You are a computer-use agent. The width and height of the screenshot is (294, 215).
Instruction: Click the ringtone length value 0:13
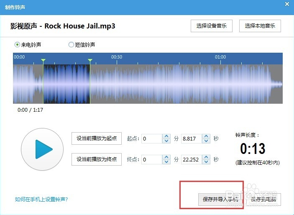[253, 148]
